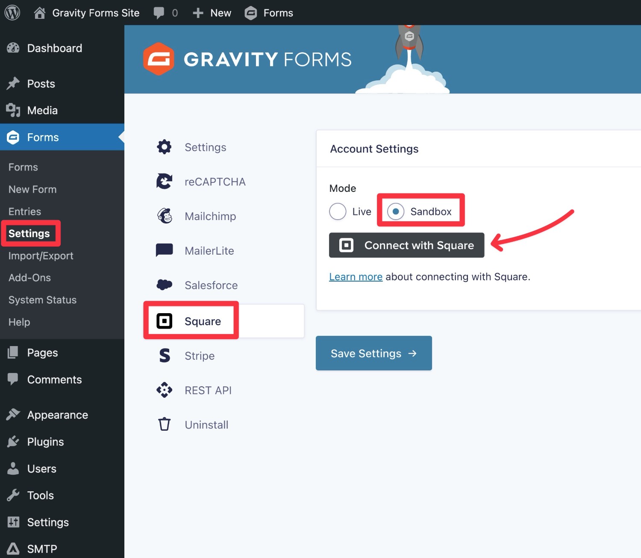Click the Stripe S icon
This screenshot has height=558, width=641.
click(165, 355)
